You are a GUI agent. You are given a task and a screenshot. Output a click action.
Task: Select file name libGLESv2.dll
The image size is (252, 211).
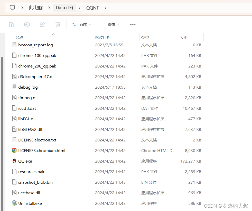[x=30, y=129]
